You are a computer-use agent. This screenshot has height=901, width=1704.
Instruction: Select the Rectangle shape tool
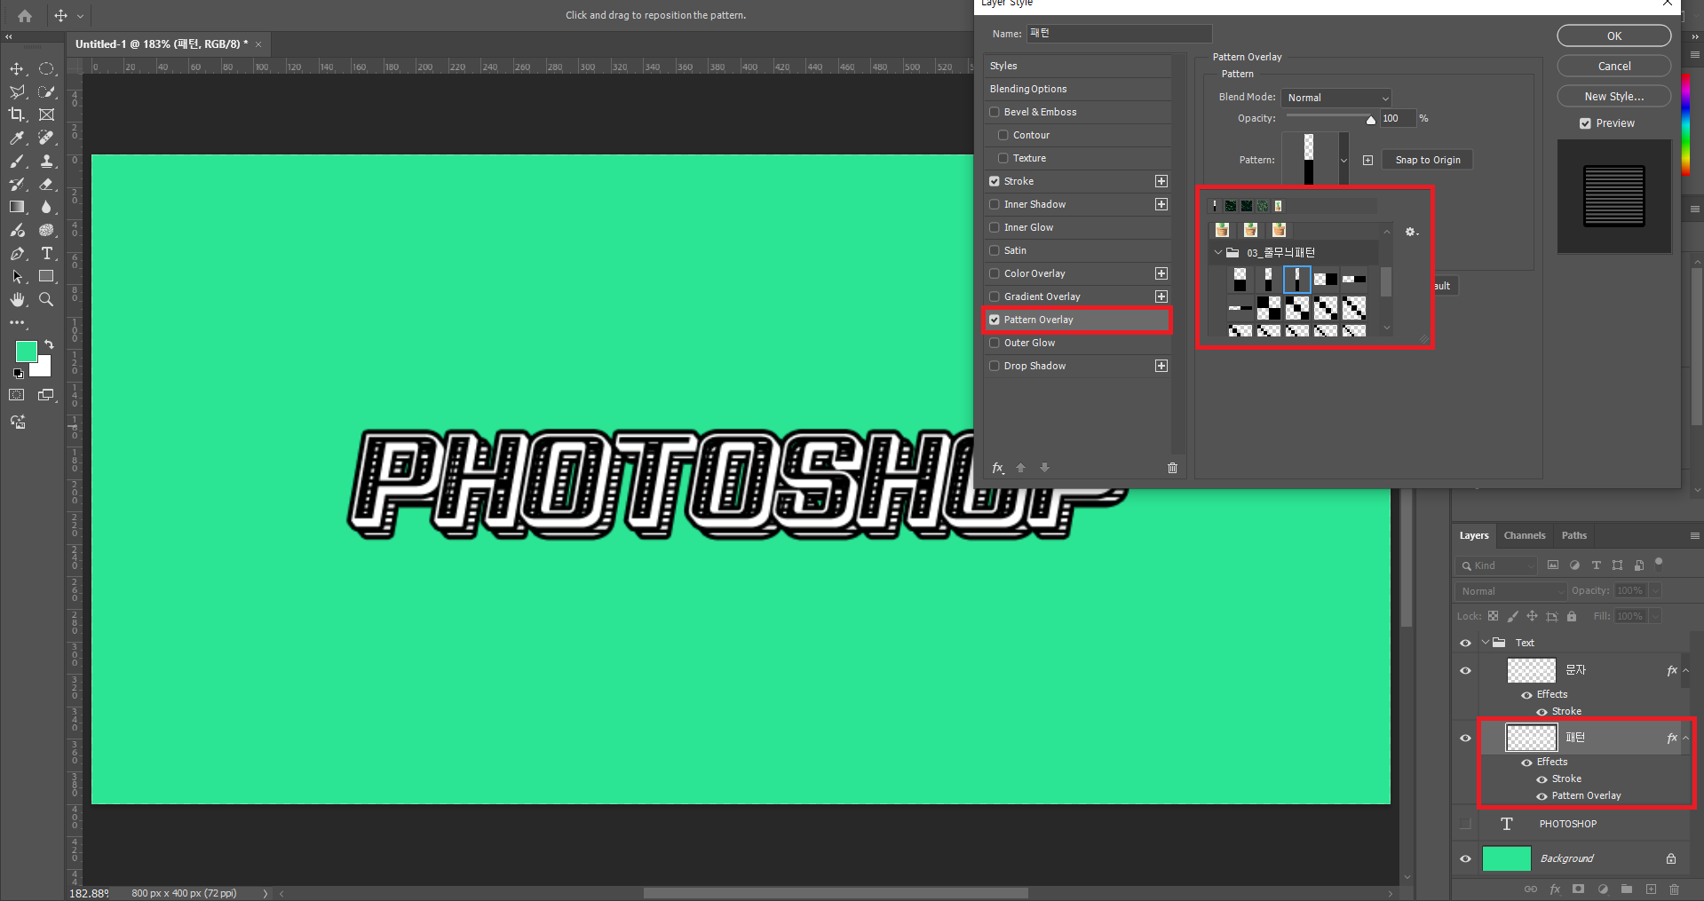coord(47,276)
